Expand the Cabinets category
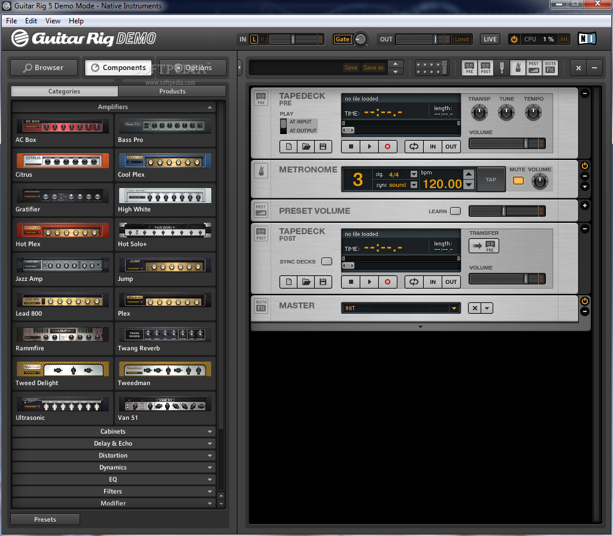Screen dimensions: 613x536 [x=113, y=432]
